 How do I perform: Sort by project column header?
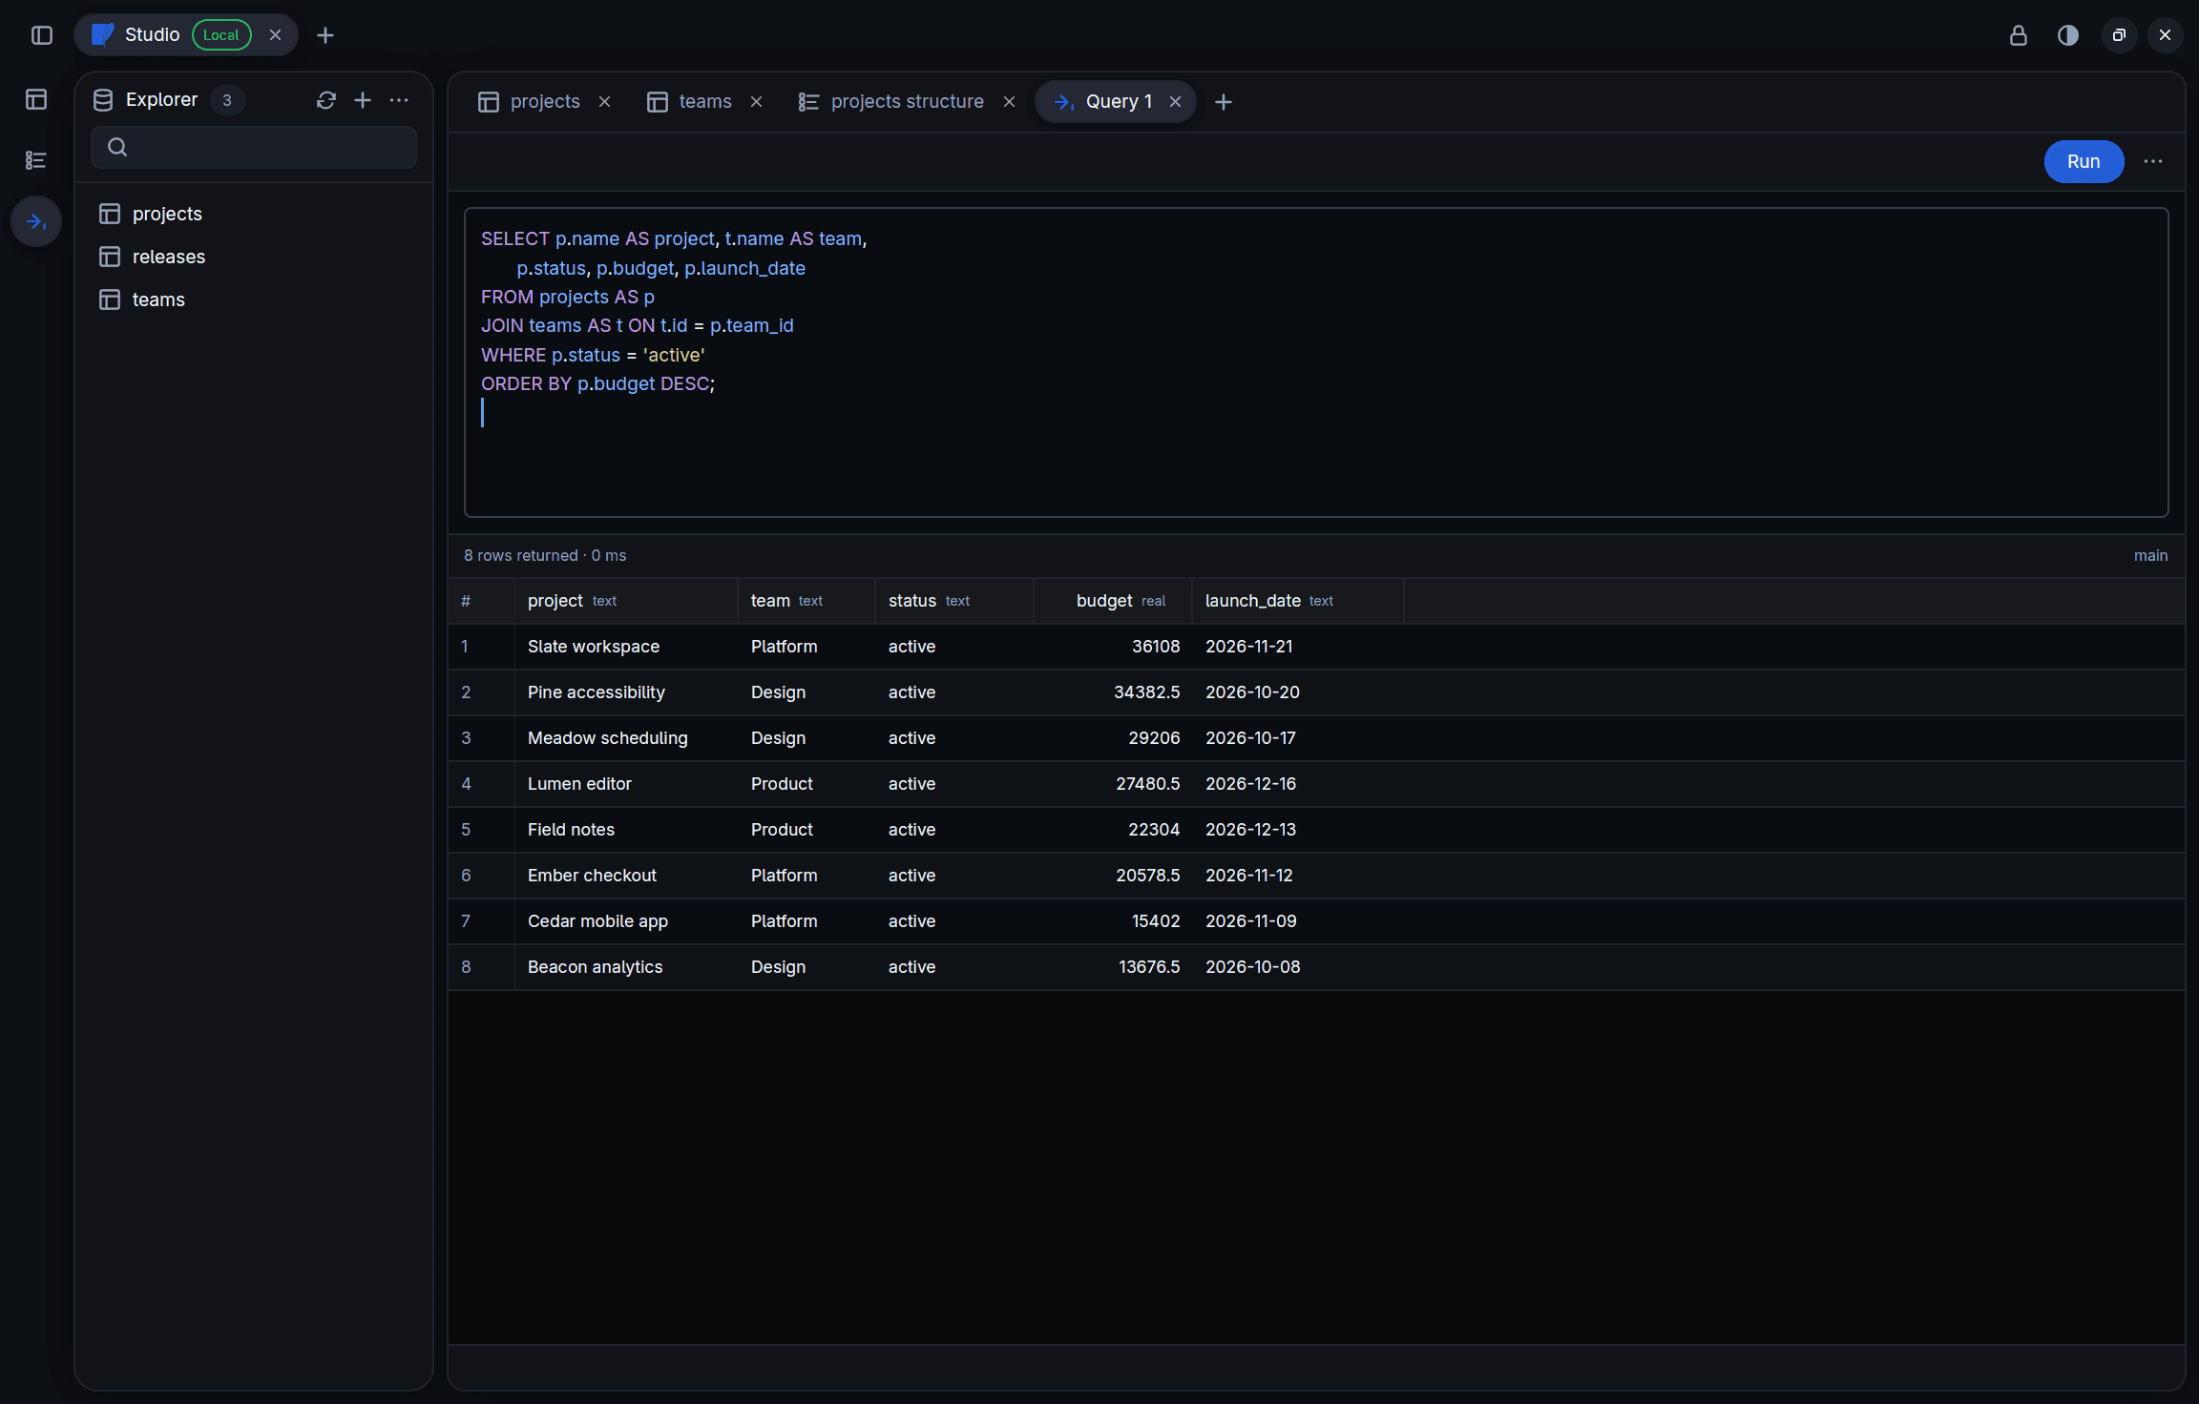click(626, 601)
